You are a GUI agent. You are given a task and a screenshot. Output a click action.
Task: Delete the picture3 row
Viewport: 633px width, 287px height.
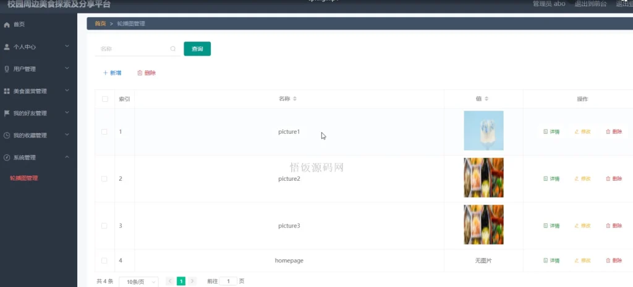pyautogui.click(x=614, y=225)
